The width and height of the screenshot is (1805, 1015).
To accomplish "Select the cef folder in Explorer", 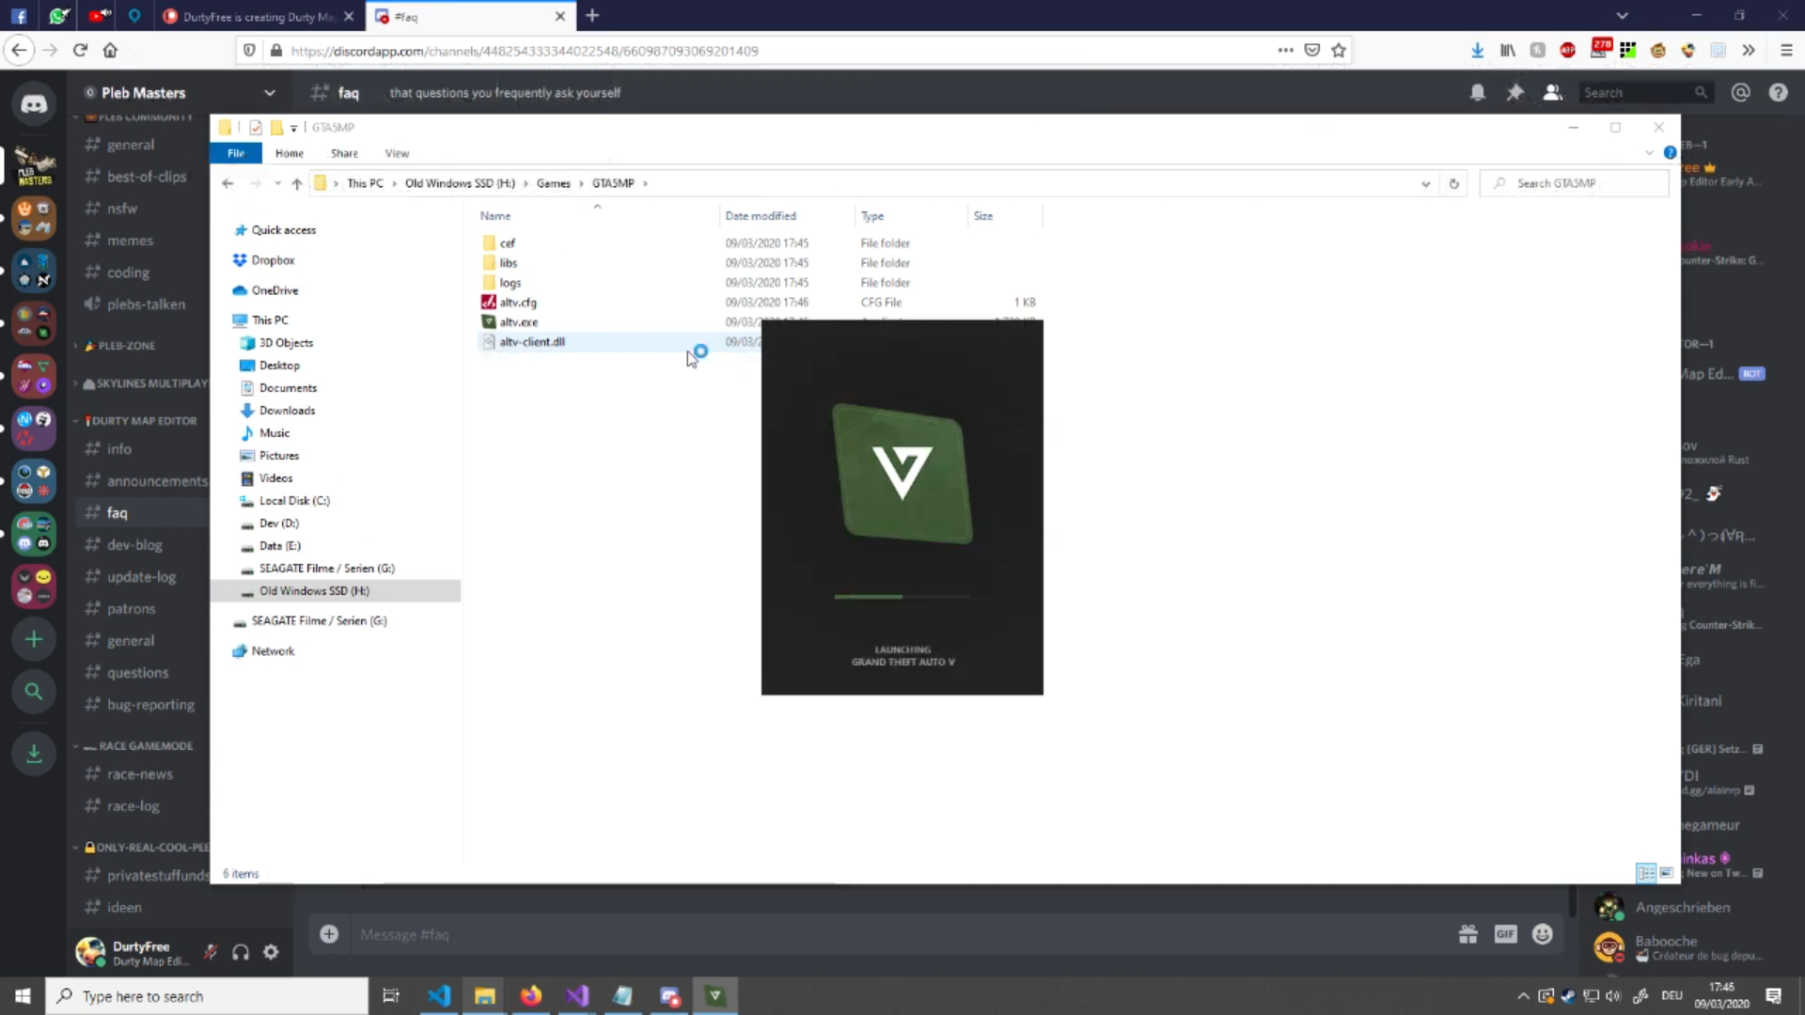I will click(x=507, y=243).
